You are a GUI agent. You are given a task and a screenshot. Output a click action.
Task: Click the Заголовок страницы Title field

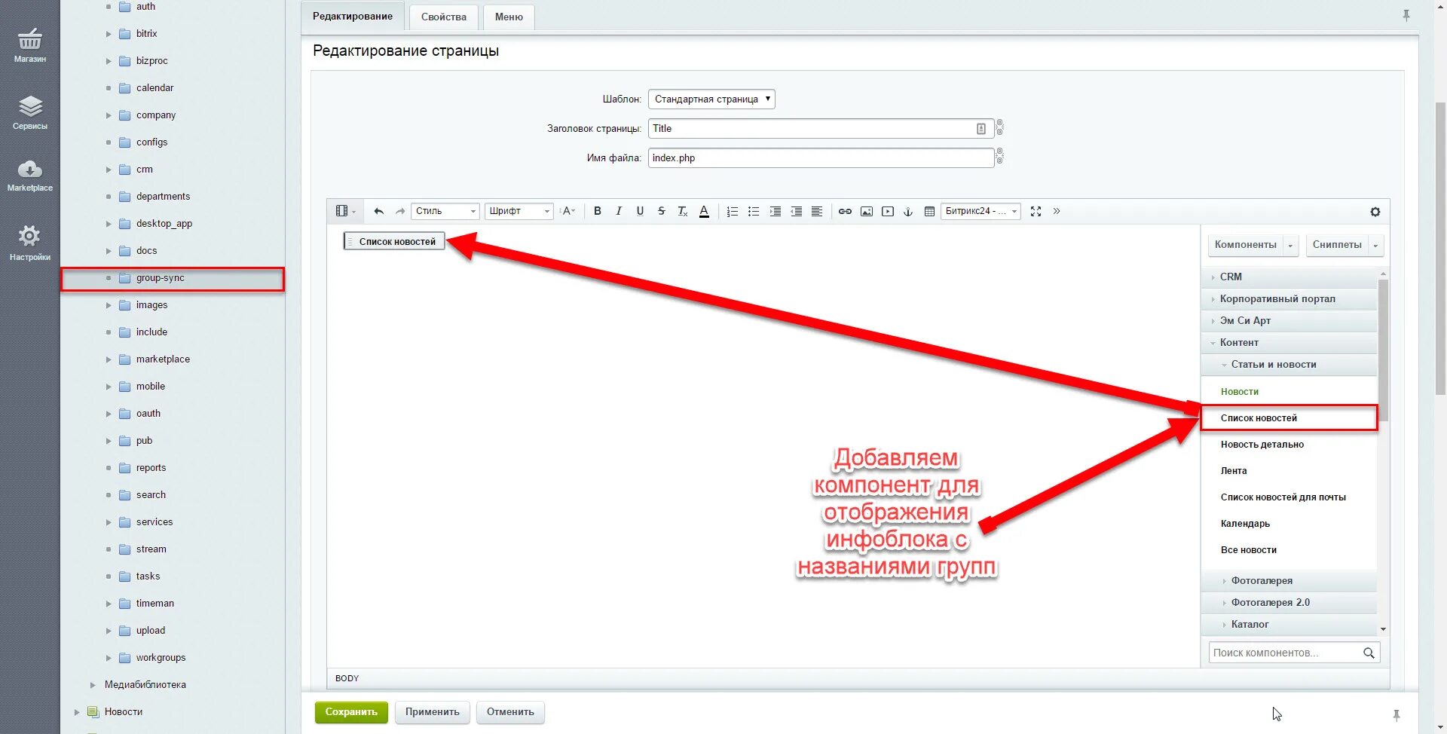point(821,129)
